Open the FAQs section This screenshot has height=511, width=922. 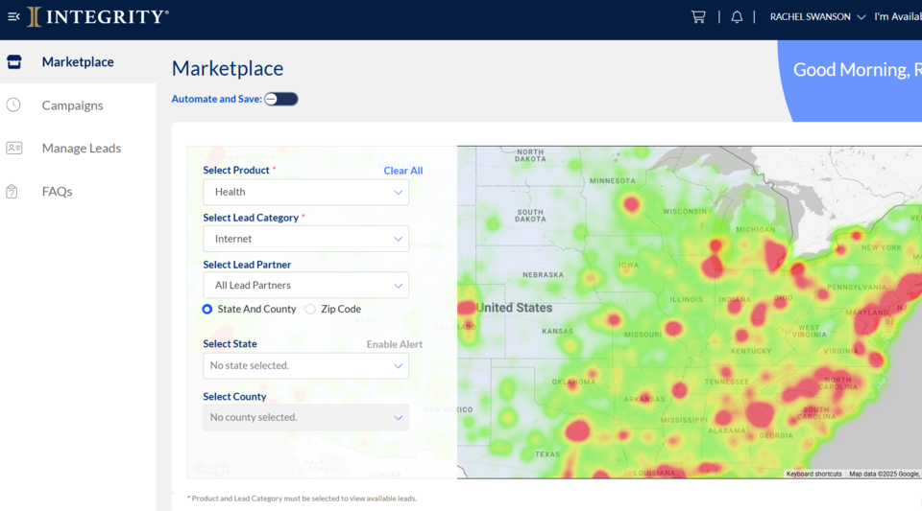click(57, 191)
